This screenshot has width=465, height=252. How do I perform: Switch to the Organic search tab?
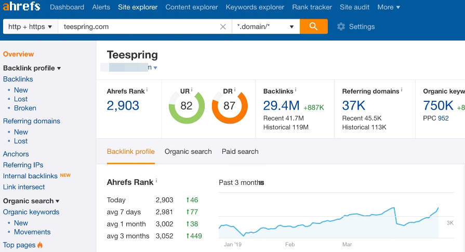click(188, 152)
